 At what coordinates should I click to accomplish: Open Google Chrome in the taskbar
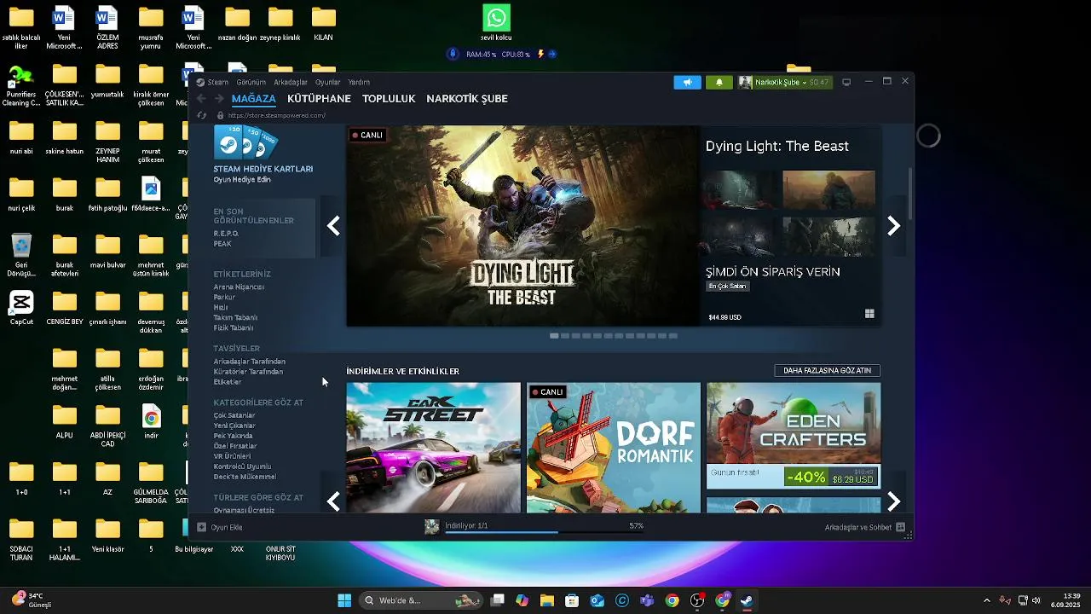(x=672, y=600)
